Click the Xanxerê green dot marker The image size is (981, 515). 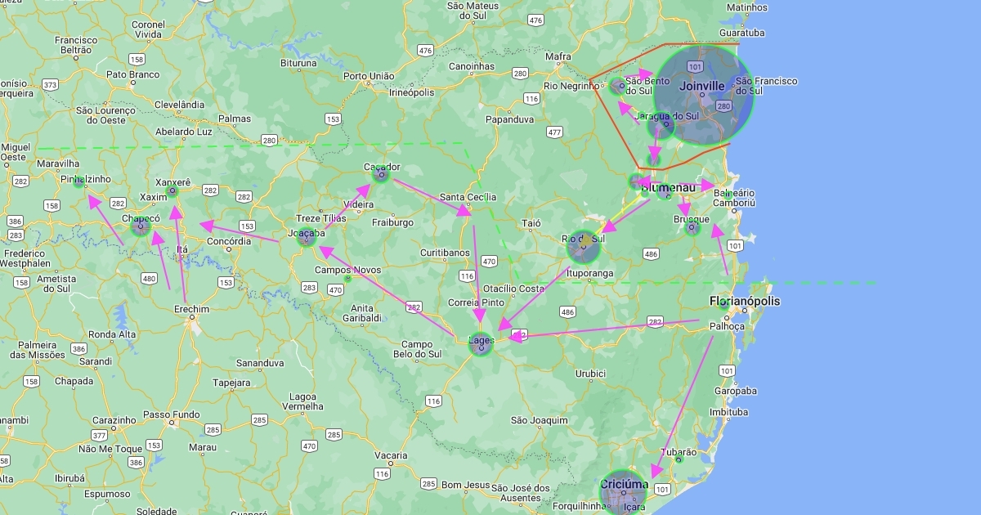[x=172, y=191]
